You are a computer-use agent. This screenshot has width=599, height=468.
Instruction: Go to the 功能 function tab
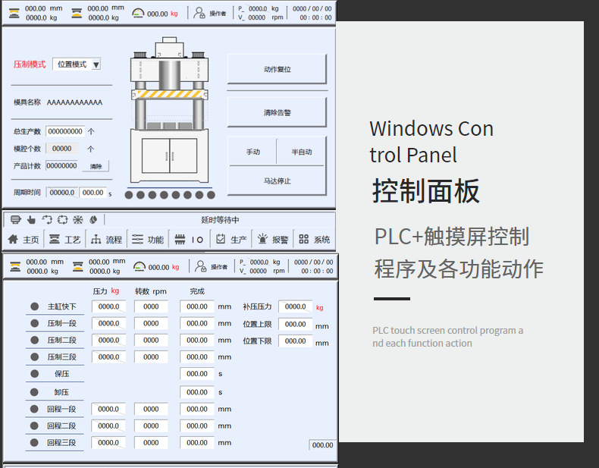[x=148, y=240]
